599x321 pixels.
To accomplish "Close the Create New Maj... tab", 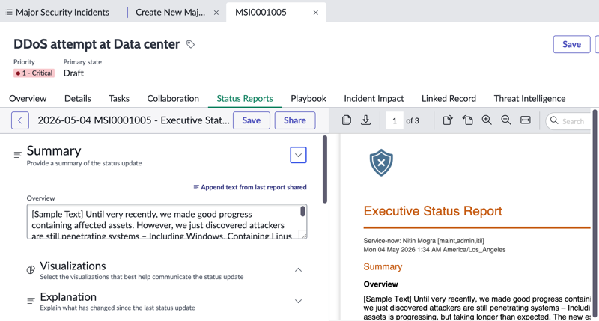I will click(216, 13).
